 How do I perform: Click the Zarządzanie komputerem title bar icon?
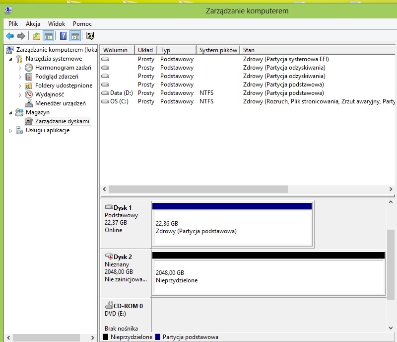[x=8, y=10]
